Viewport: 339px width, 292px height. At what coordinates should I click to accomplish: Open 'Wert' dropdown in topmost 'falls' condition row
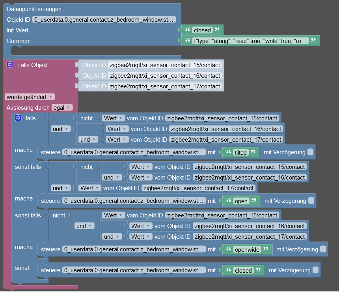[114, 118]
